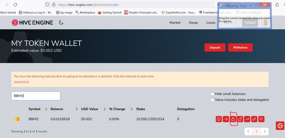Click the Stake column header
The image size is (285, 138).
coord(141,109)
